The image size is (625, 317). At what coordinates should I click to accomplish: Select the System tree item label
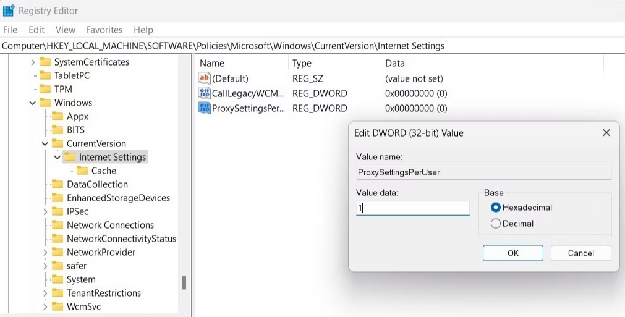(x=81, y=279)
